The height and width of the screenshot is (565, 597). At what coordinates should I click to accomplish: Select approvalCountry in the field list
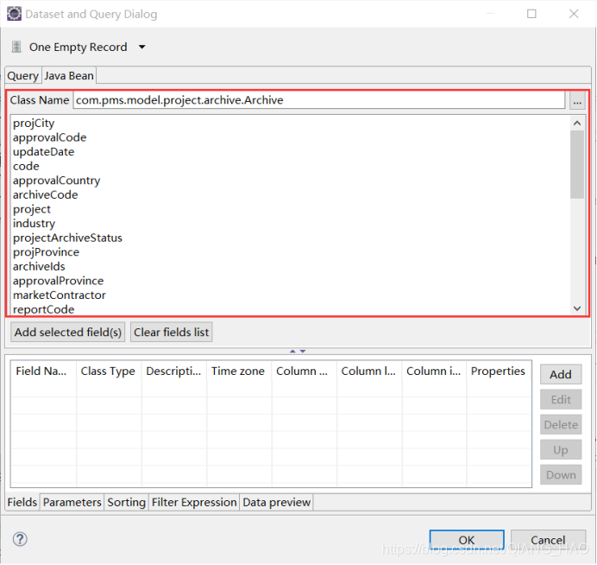pos(56,181)
